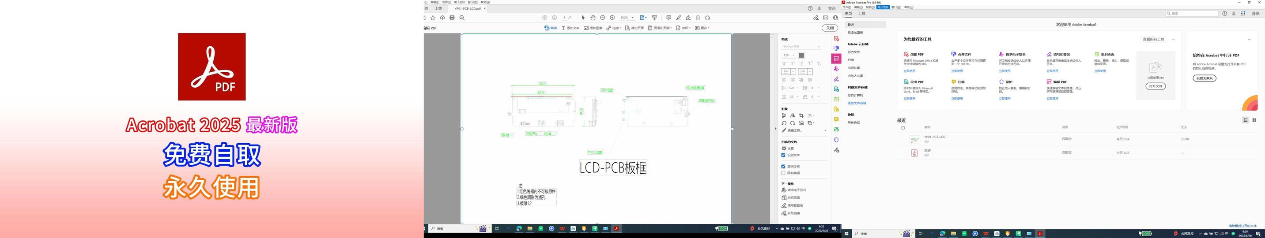
Task: Select the arrow selection tool
Action: (x=583, y=18)
